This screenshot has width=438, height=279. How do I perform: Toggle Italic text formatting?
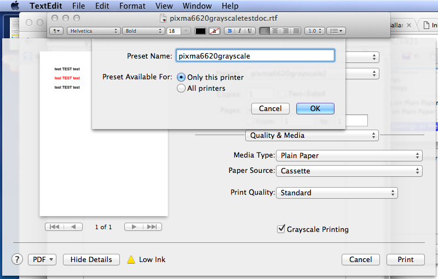pyautogui.click(x=240, y=31)
